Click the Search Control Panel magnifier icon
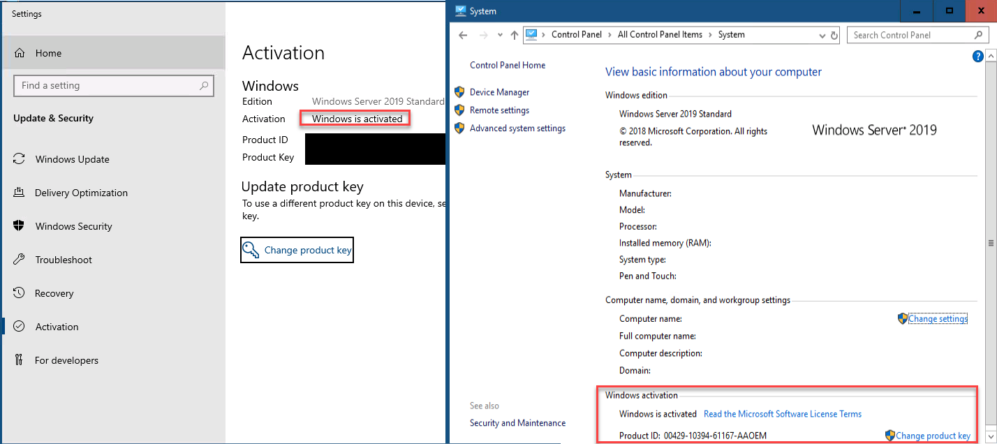Image resolution: width=997 pixels, height=444 pixels. [x=979, y=35]
